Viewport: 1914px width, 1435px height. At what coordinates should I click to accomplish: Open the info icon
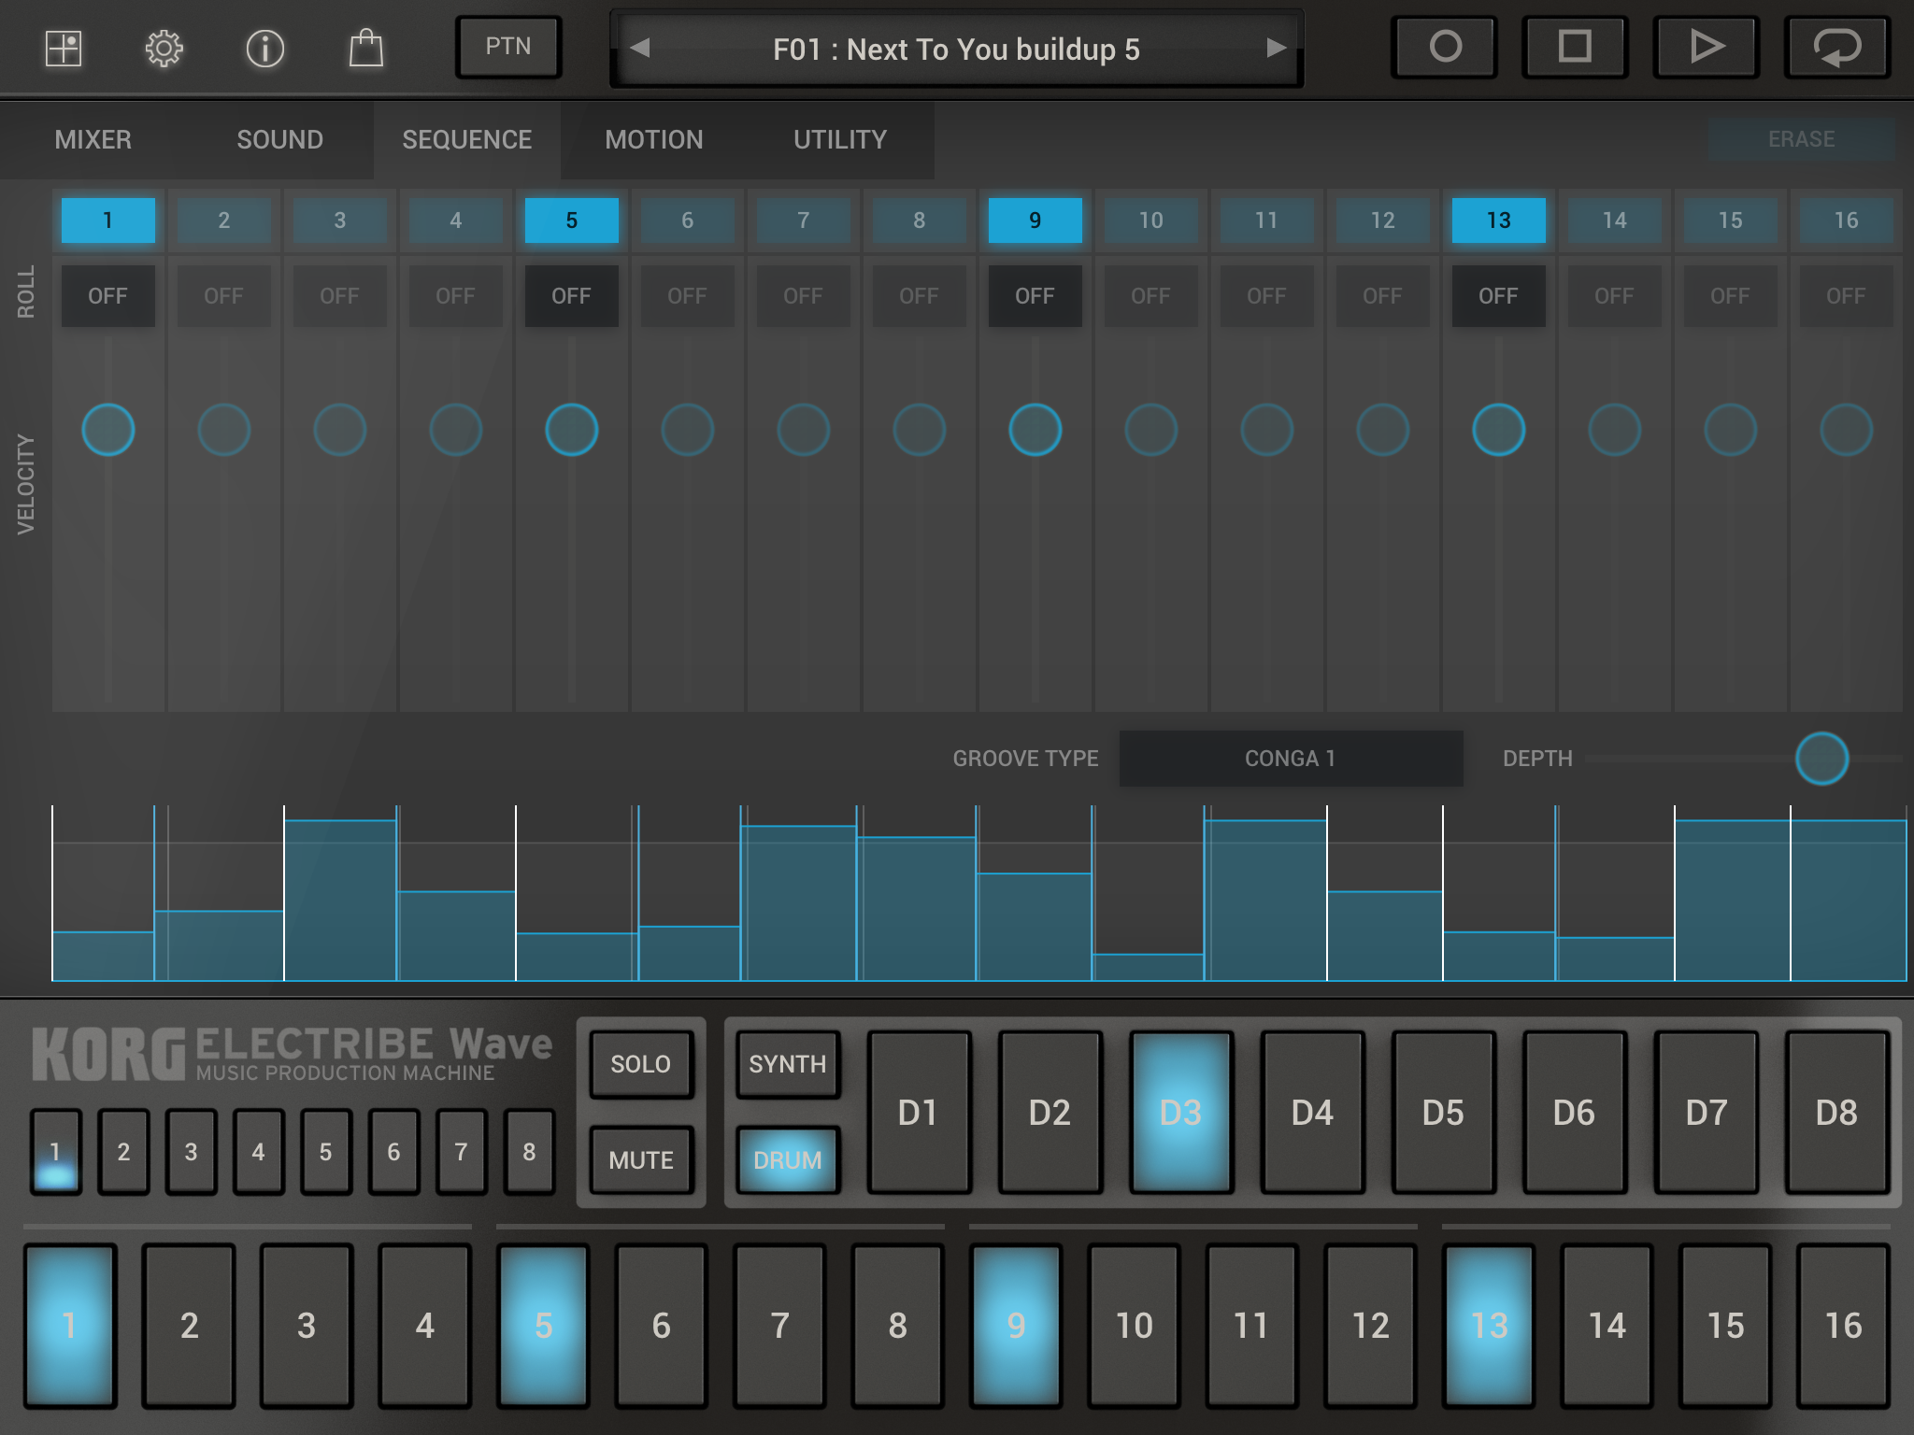point(264,48)
